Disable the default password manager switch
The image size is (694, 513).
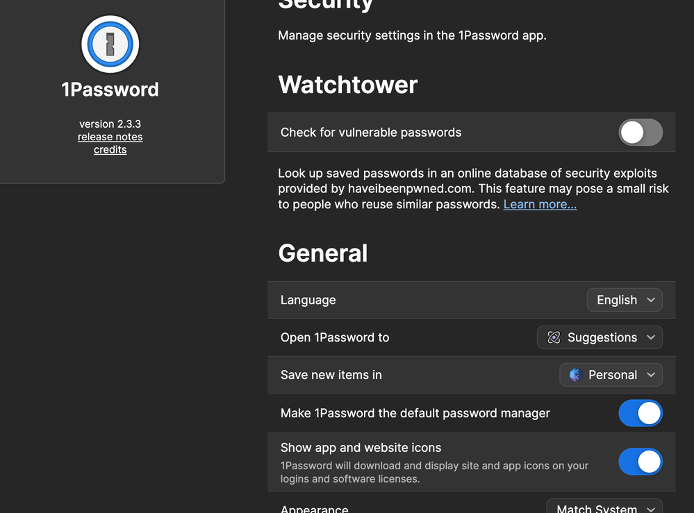641,413
